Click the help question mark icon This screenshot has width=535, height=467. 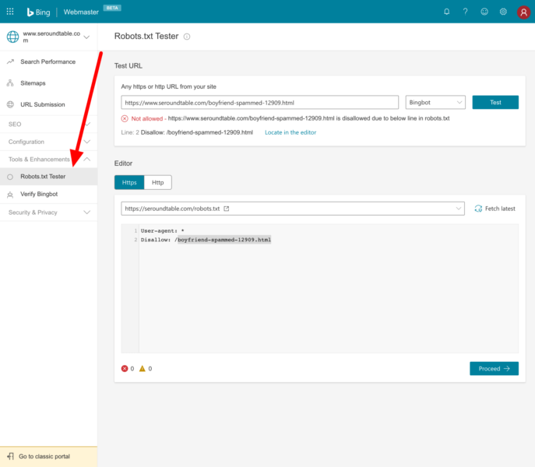coord(465,12)
